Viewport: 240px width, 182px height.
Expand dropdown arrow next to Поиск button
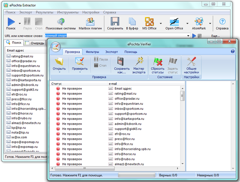(x=20, y=23)
